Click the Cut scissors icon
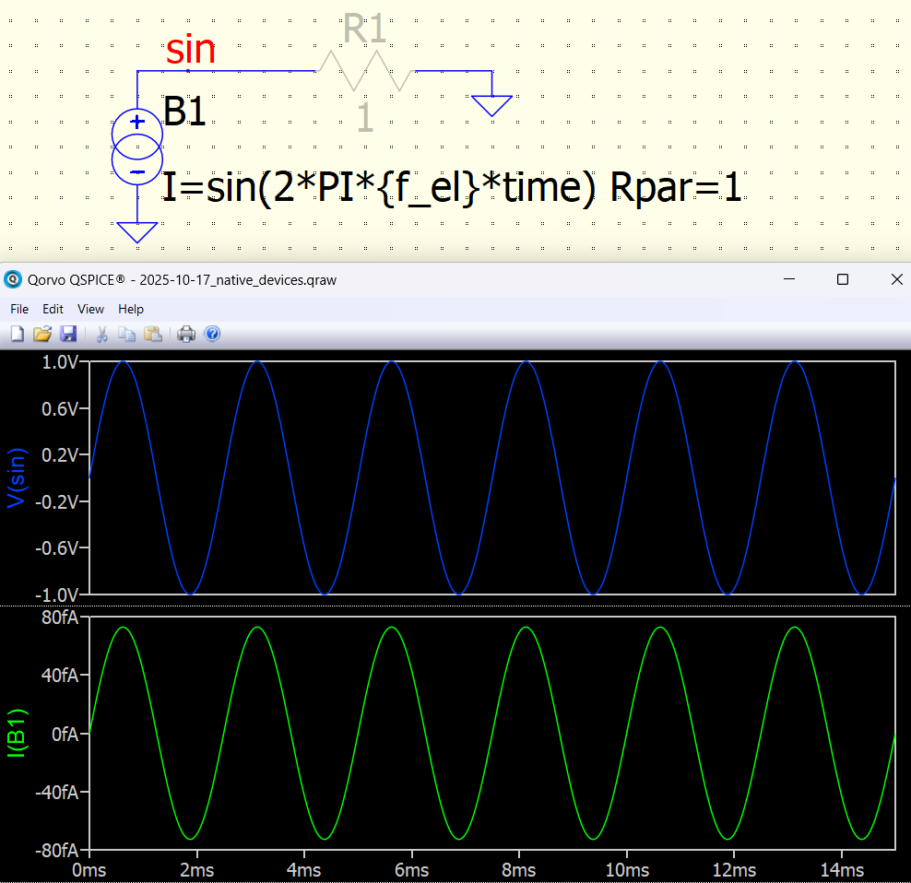The height and width of the screenshot is (883, 911). pyautogui.click(x=102, y=335)
